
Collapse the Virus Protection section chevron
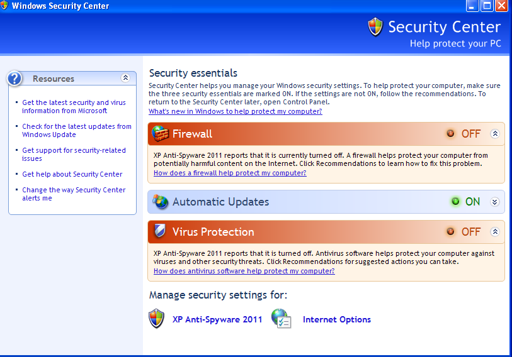coord(495,232)
